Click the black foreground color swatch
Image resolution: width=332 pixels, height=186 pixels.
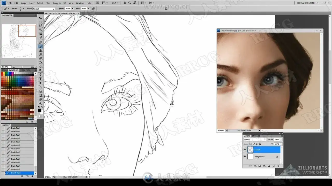click(x=39, y=110)
